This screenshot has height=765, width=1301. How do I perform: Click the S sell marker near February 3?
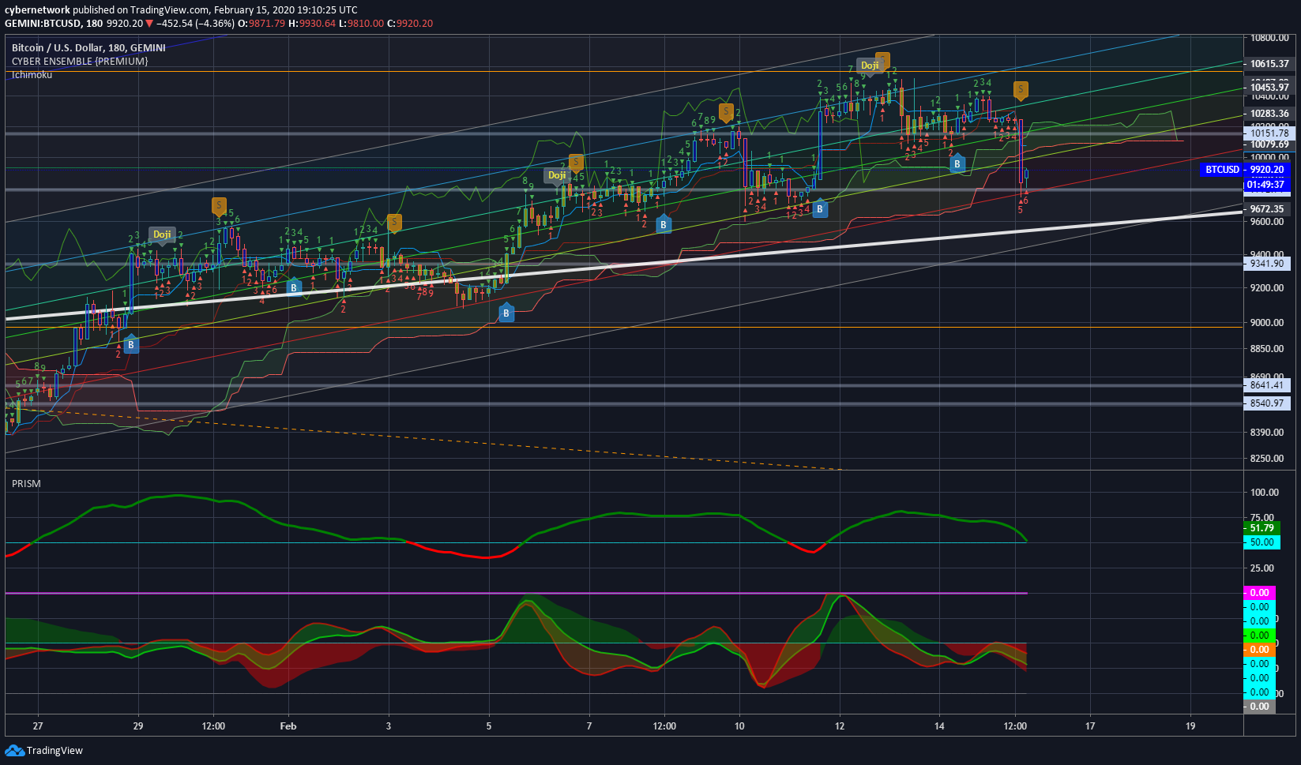click(394, 223)
